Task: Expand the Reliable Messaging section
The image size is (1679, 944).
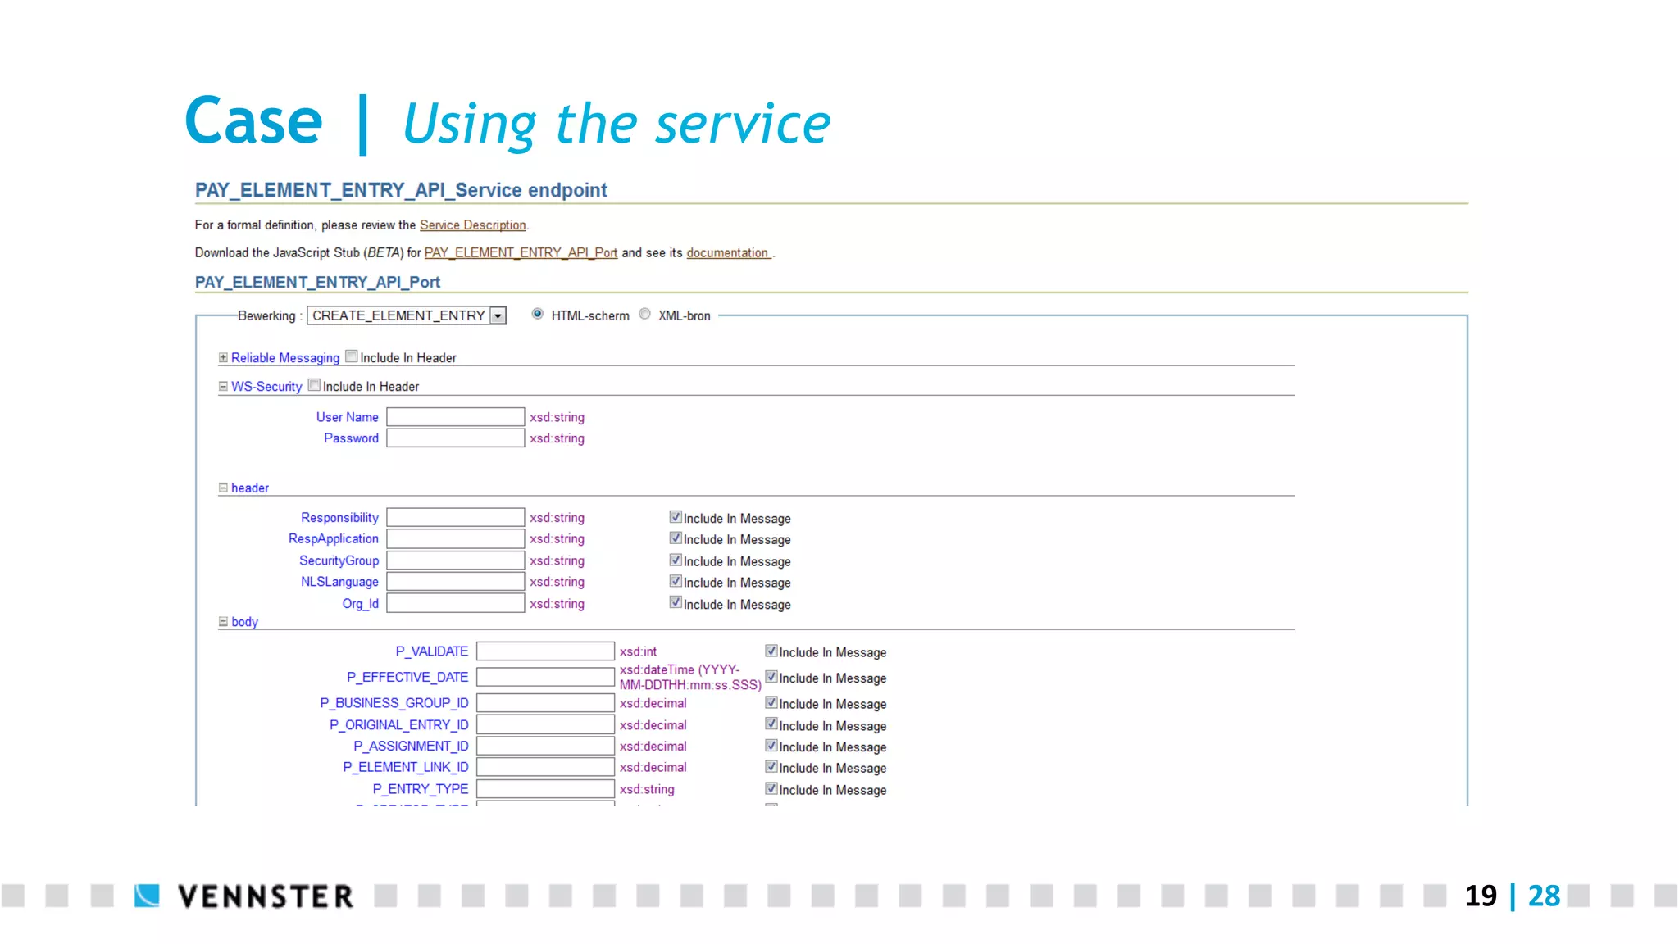Action: [x=223, y=358]
